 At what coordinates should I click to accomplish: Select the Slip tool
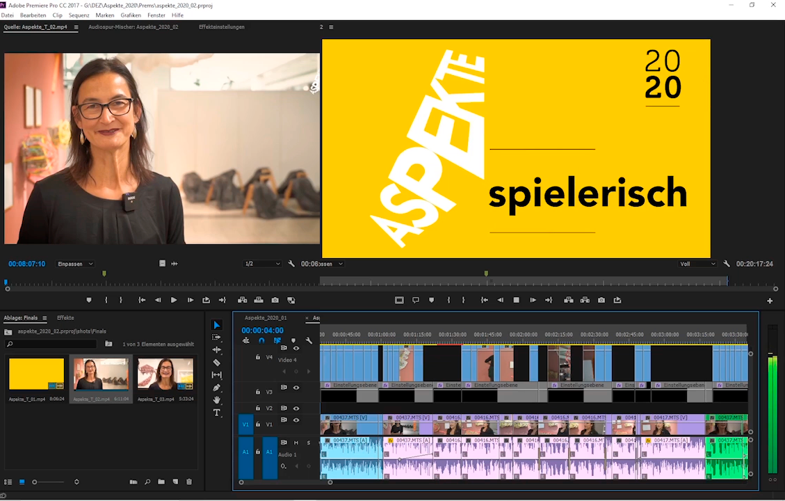point(217,375)
